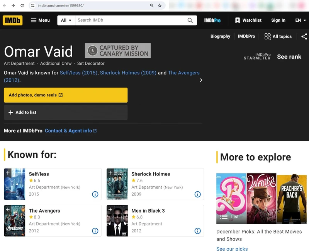Add The Avengers to watchlist via plus ribbon

[x=8, y=210]
